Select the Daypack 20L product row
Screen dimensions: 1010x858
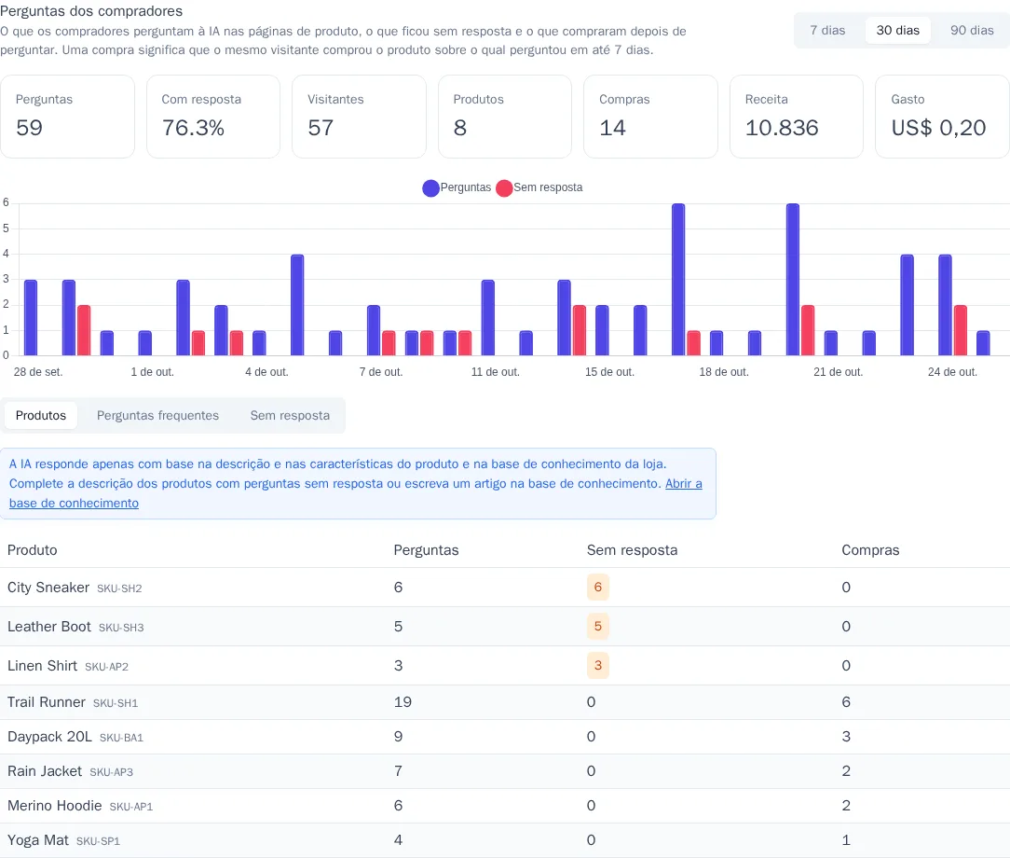[505, 737]
